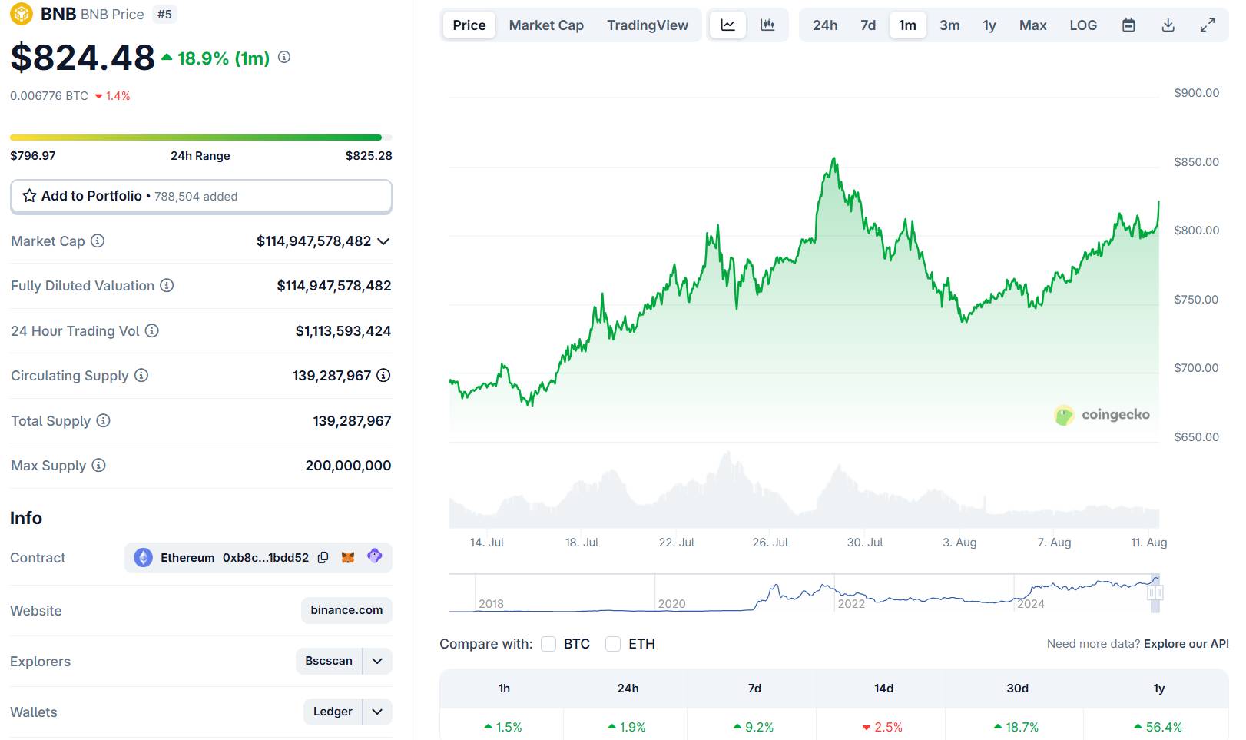Screen dimensions: 1246x740
Task: Click the purple diamond icon in Contract row
Action: 375,556
